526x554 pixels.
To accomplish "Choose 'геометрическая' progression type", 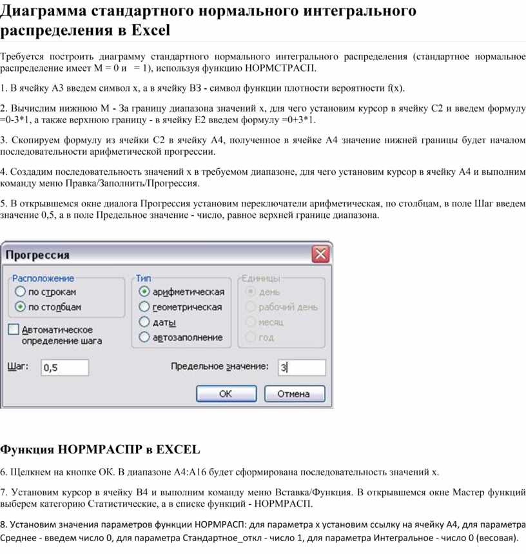I will click(144, 307).
